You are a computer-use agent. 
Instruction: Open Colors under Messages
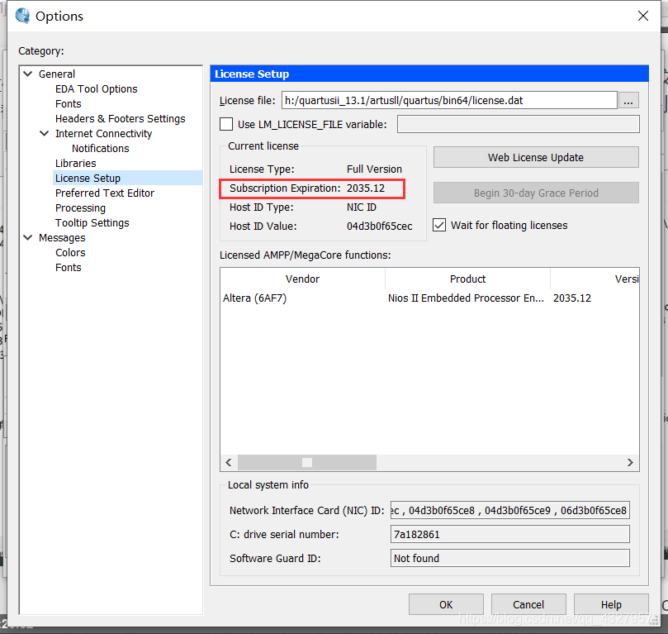(70, 253)
